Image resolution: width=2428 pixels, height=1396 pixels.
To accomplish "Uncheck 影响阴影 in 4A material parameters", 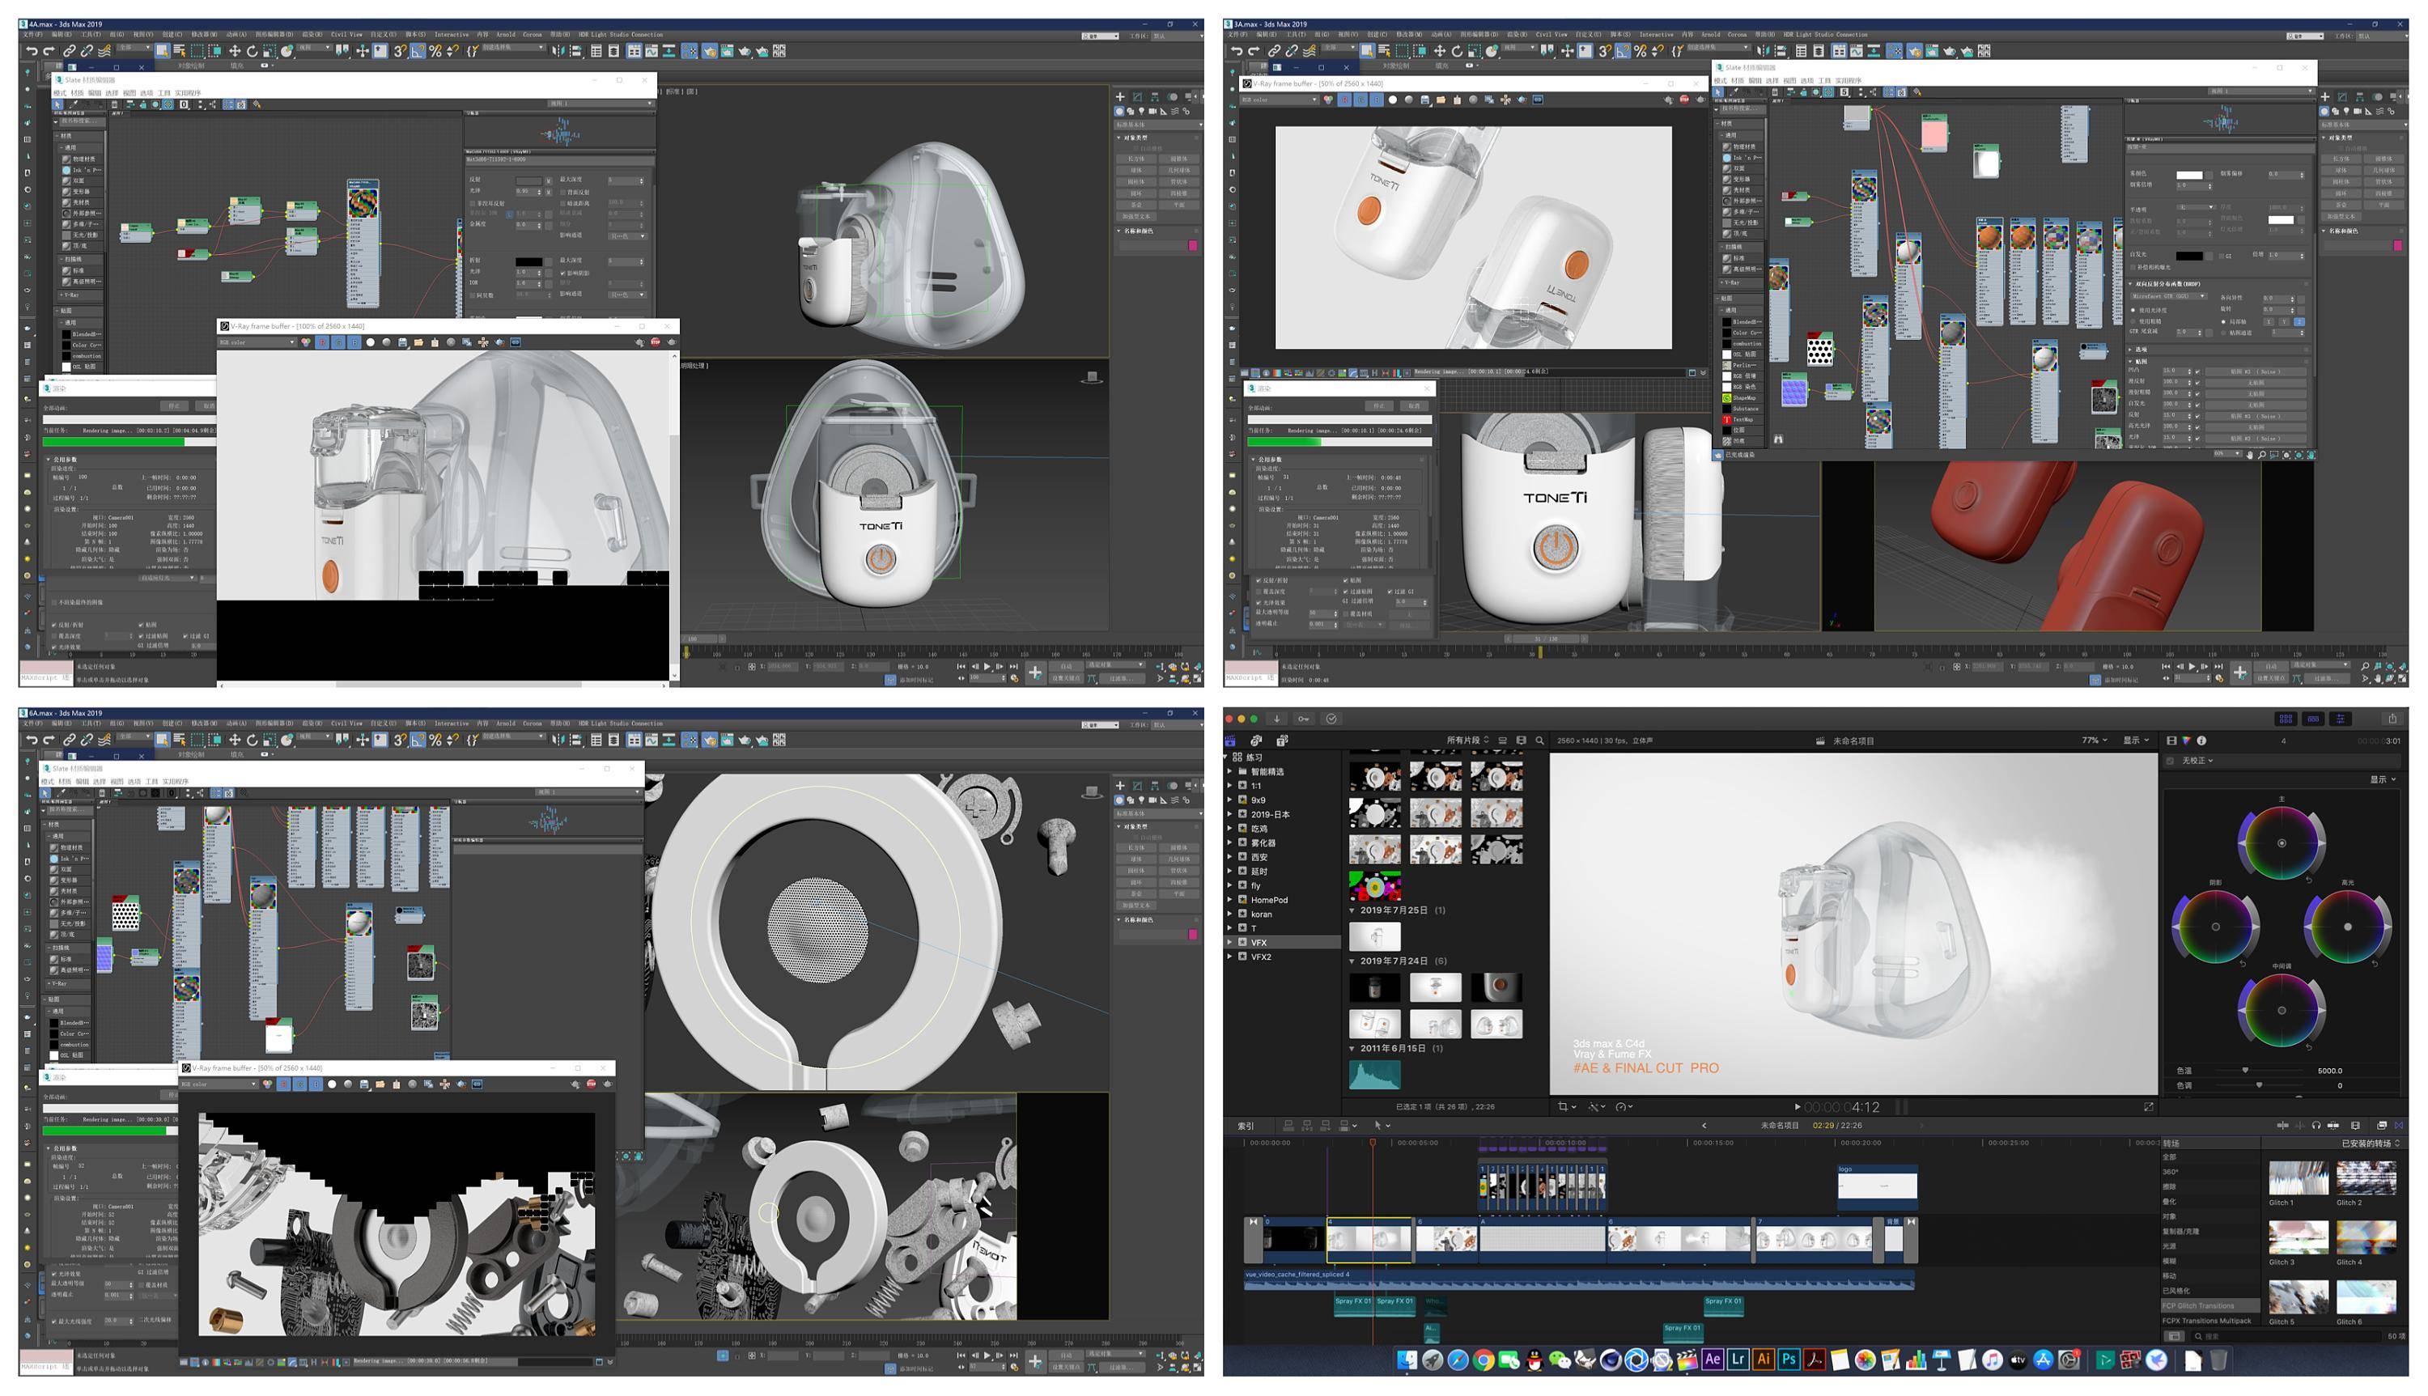I will click(562, 274).
